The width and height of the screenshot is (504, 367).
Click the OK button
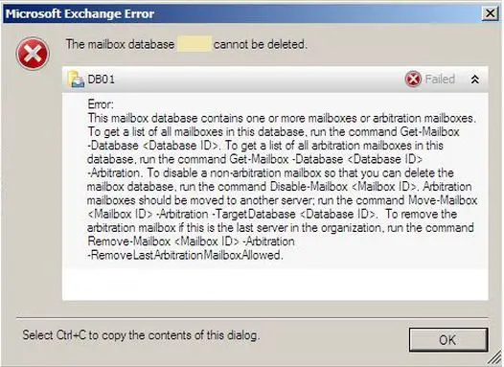(448, 339)
